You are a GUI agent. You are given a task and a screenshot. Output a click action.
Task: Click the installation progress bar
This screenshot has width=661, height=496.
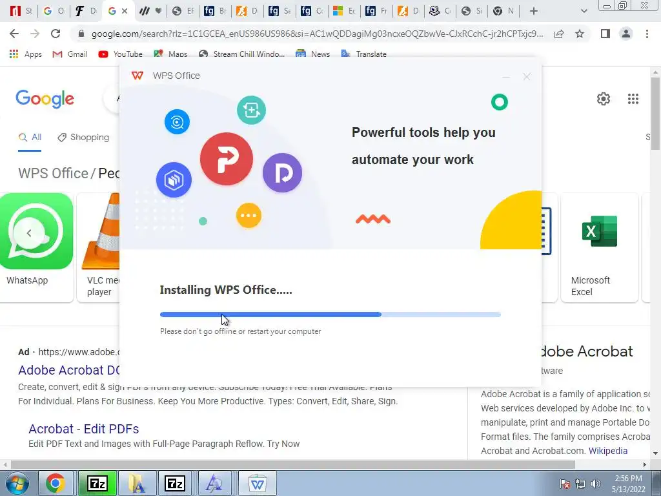tap(330, 315)
